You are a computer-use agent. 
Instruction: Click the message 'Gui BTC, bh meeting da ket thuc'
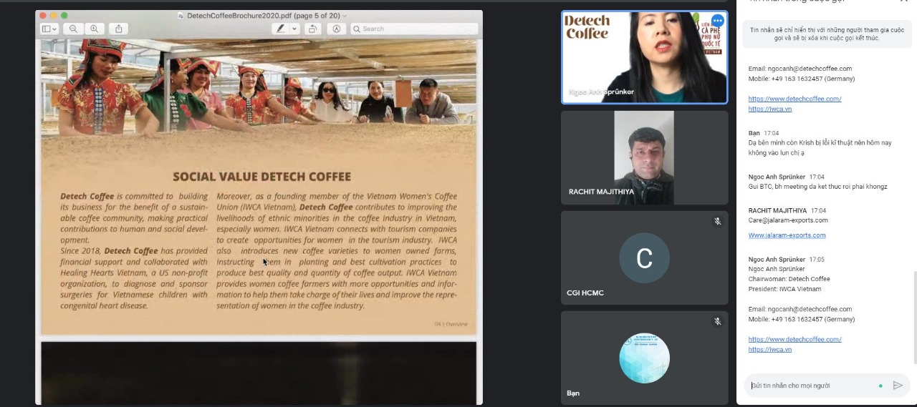pos(817,187)
